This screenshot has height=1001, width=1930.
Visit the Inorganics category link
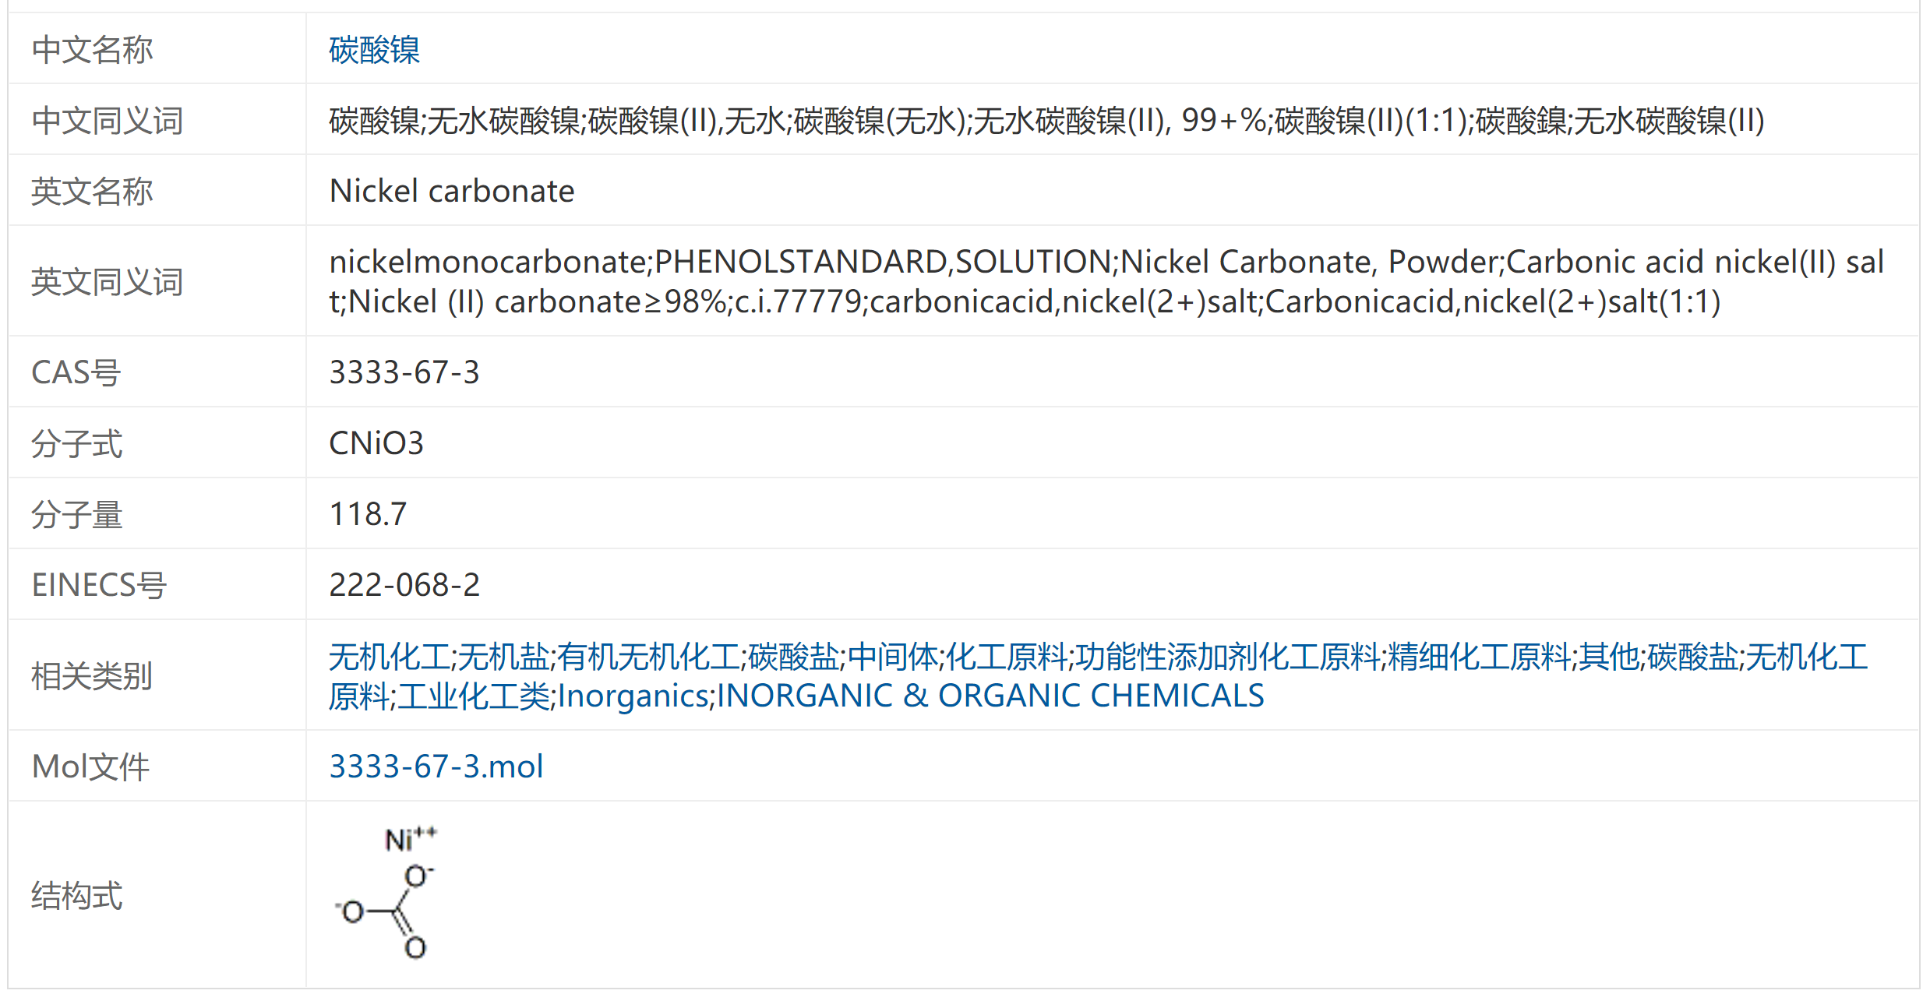(x=633, y=696)
